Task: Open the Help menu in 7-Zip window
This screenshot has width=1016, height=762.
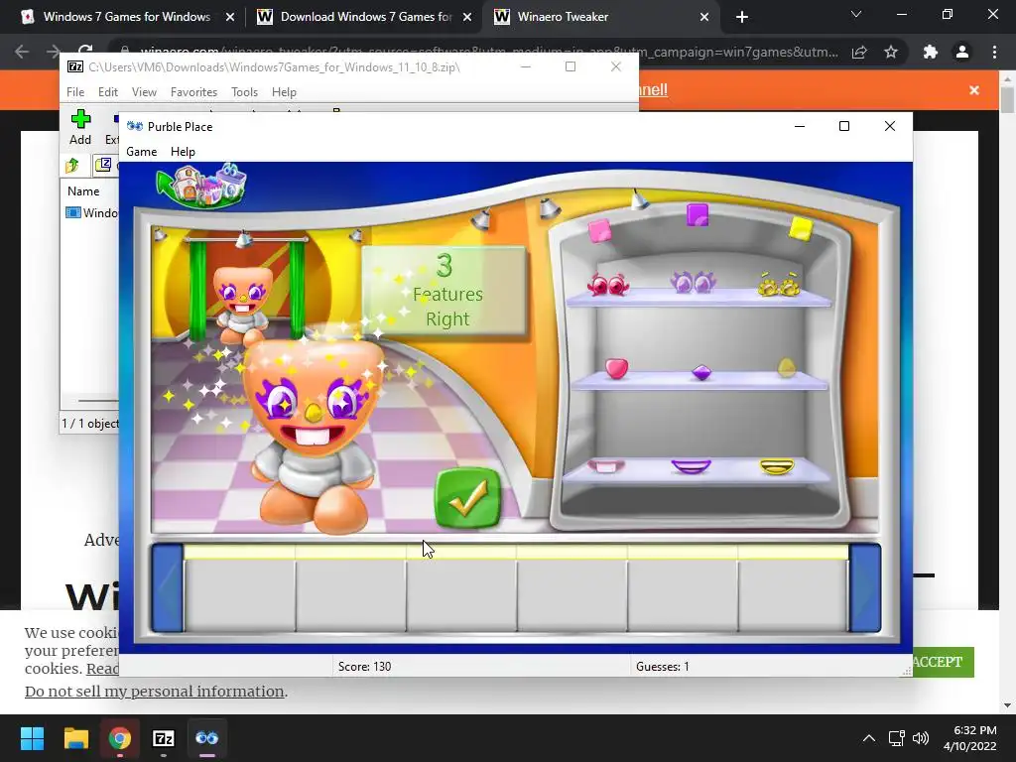Action: pos(284,92)
